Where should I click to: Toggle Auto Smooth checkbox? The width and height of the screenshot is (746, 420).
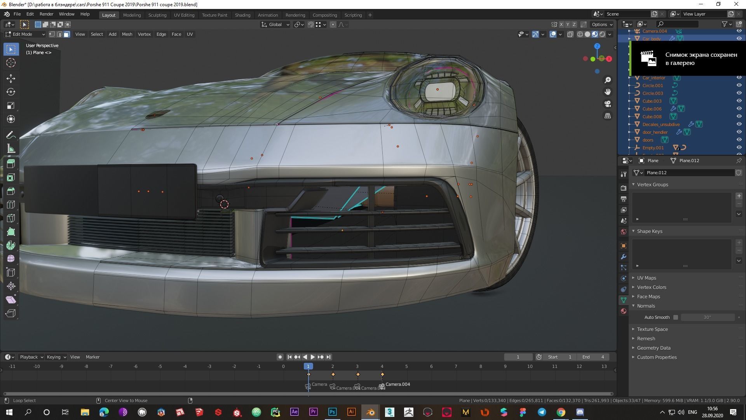(676, 317)
